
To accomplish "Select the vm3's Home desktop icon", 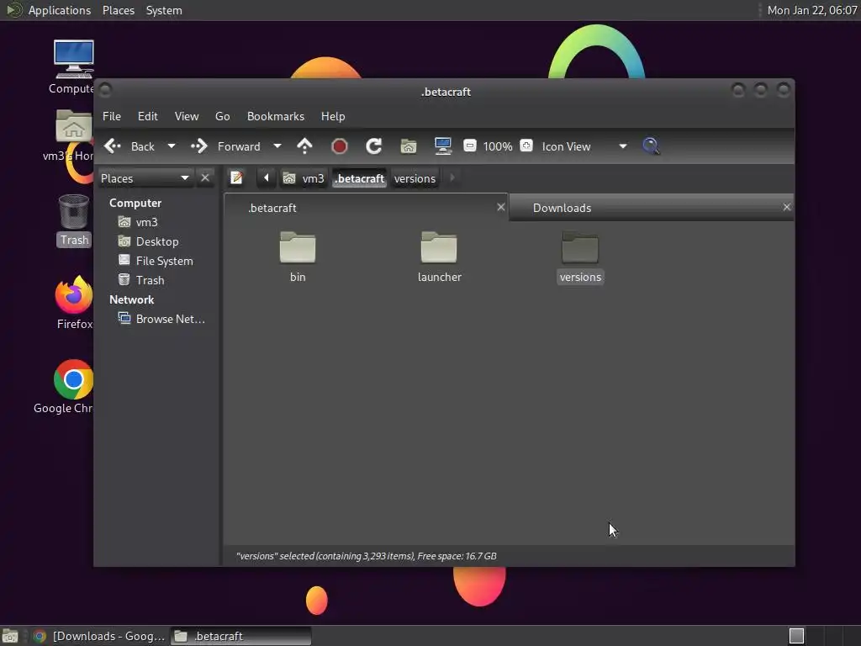I will pyautogui.click(x=73, y=135).
